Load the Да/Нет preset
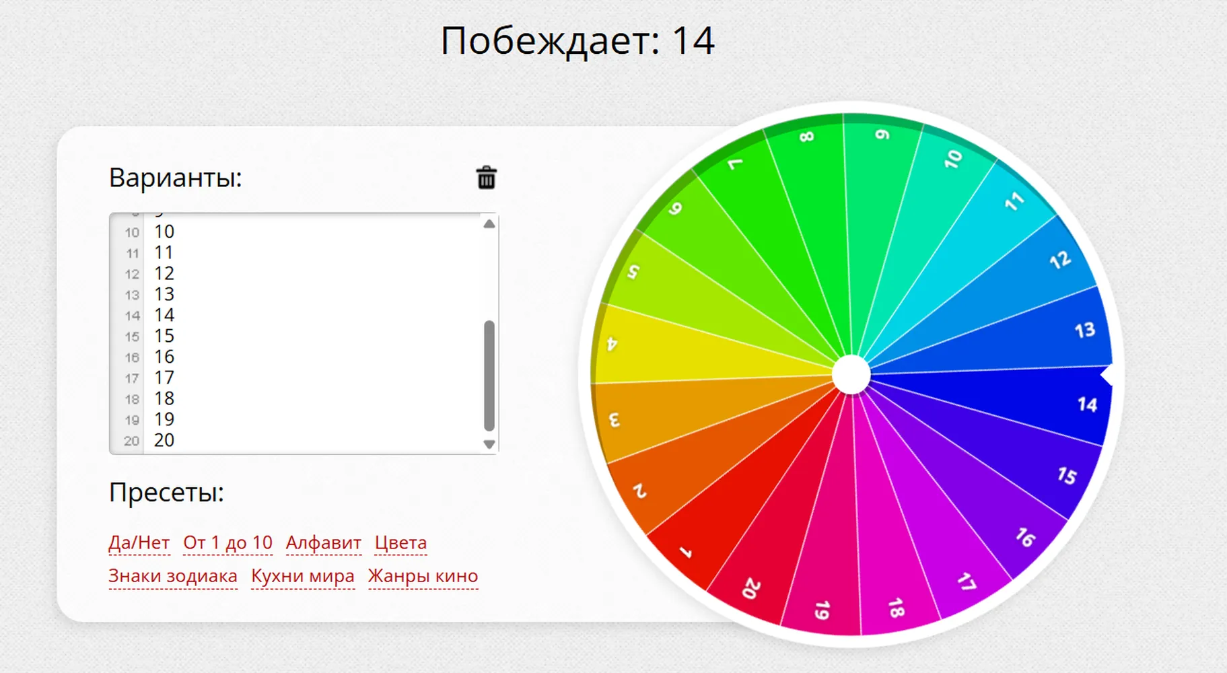 pos(139,542)
